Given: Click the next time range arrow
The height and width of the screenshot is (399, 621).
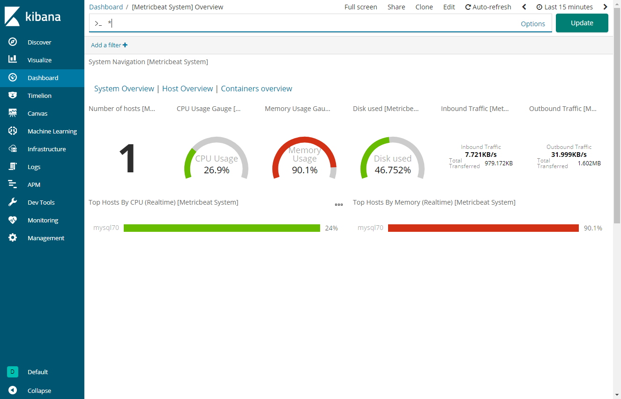Looking at the screenshot, I should tap(606, 7).
